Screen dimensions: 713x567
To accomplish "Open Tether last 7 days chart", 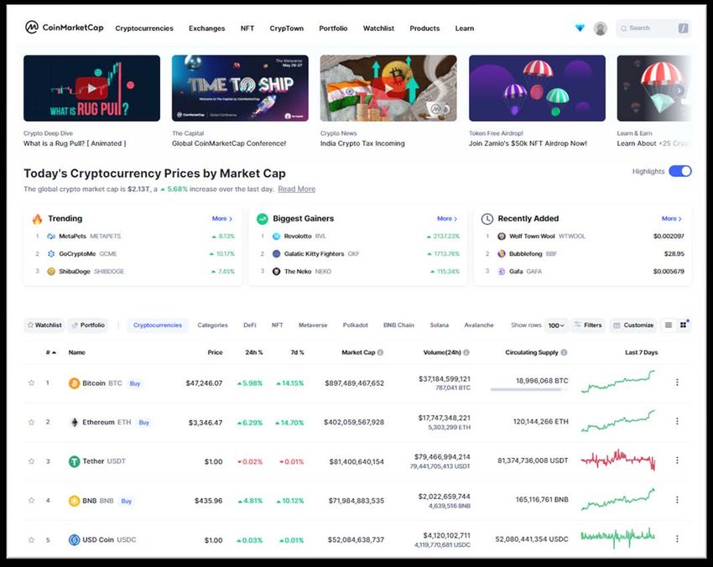I will coord(618,460).
